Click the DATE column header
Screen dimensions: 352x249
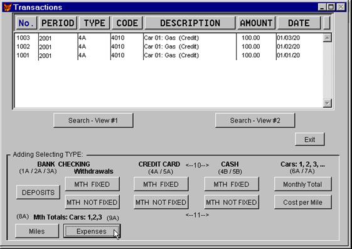(x=299, y=23)
